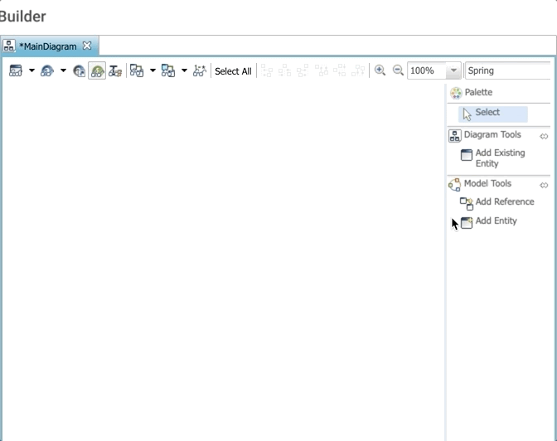Click the letter T with glasses icon

click(115, 71)
